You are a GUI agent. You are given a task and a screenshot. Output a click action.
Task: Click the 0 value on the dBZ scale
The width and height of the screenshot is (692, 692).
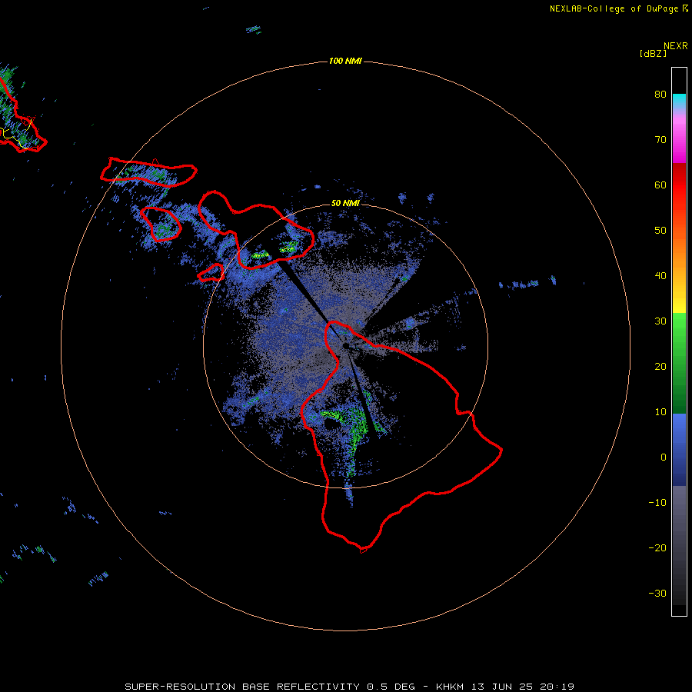664,457
